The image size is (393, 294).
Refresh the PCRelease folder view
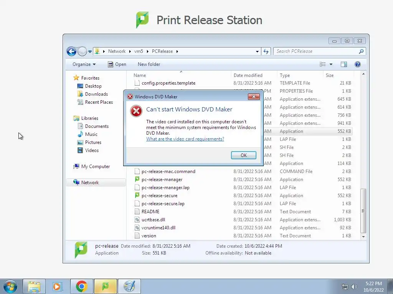tap(266, 52)
